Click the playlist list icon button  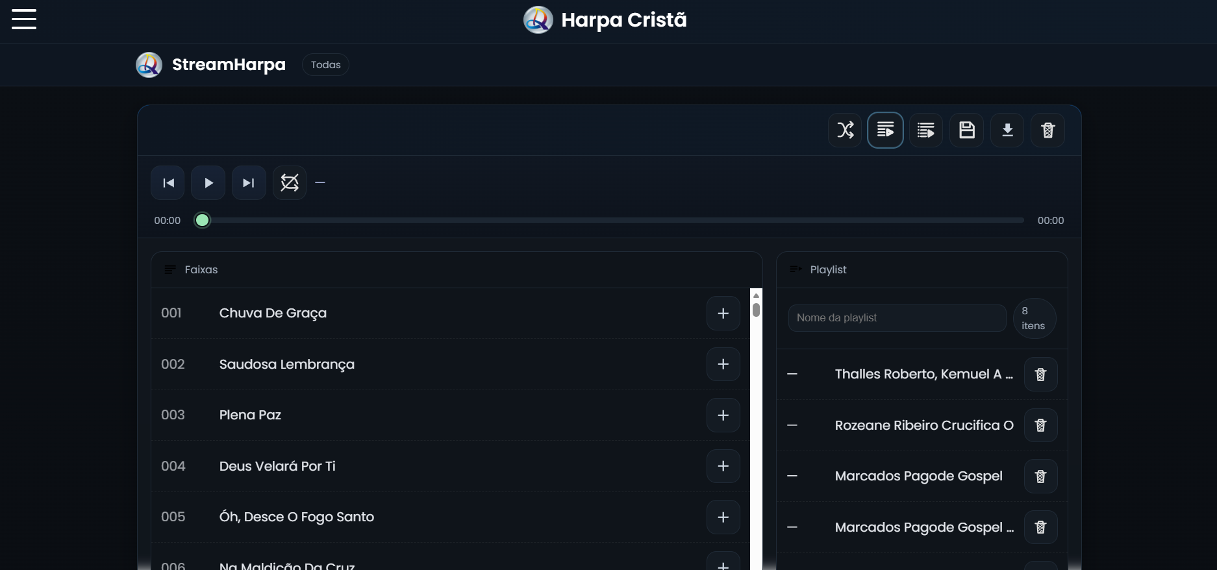coord(926,130)
